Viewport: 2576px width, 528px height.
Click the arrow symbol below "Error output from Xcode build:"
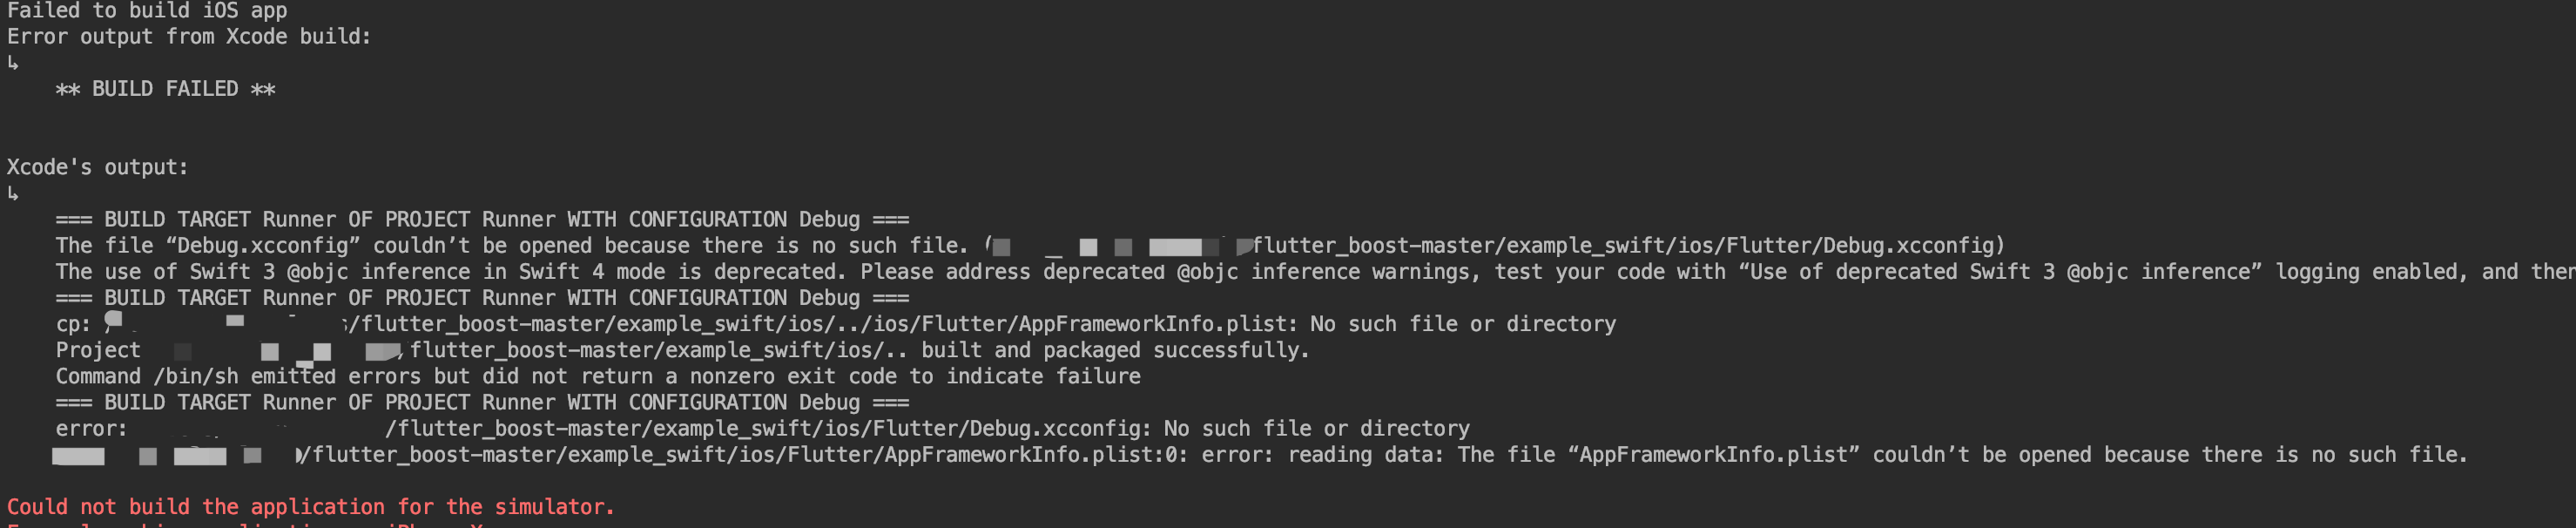tap(13, 63)
